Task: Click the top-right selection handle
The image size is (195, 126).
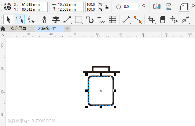Action: (115, 75)
